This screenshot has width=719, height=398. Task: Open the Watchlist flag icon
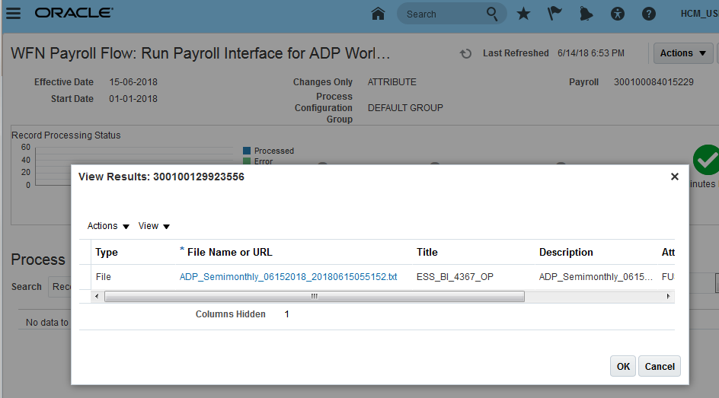554,14
